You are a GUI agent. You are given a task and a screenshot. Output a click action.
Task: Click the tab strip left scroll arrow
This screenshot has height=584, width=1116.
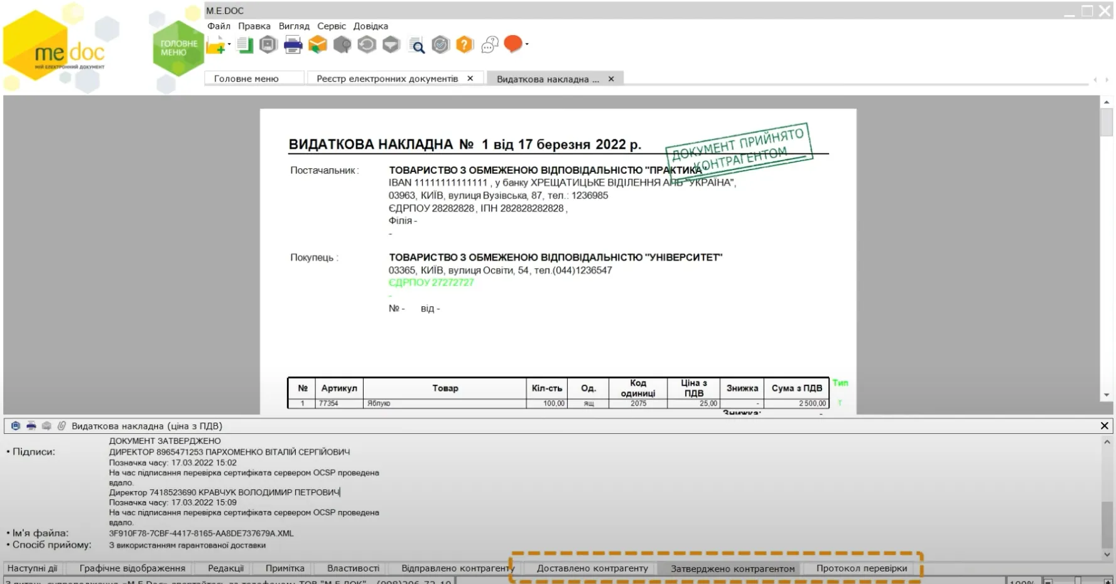pyautogui.click(x=1095, y=79)
